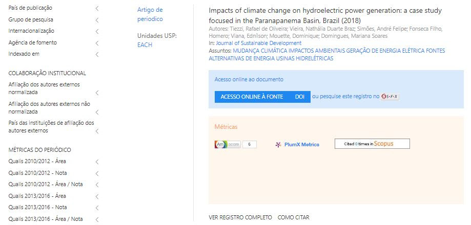
Task: Expand Qualis 2013/2016 - Nota facet
Action: tap(97, 208)
